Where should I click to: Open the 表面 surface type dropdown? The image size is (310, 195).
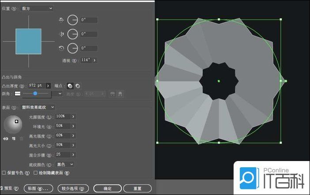tap(38, 107)
